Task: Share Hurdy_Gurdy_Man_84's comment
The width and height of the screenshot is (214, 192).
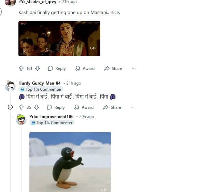Action: 112,107
